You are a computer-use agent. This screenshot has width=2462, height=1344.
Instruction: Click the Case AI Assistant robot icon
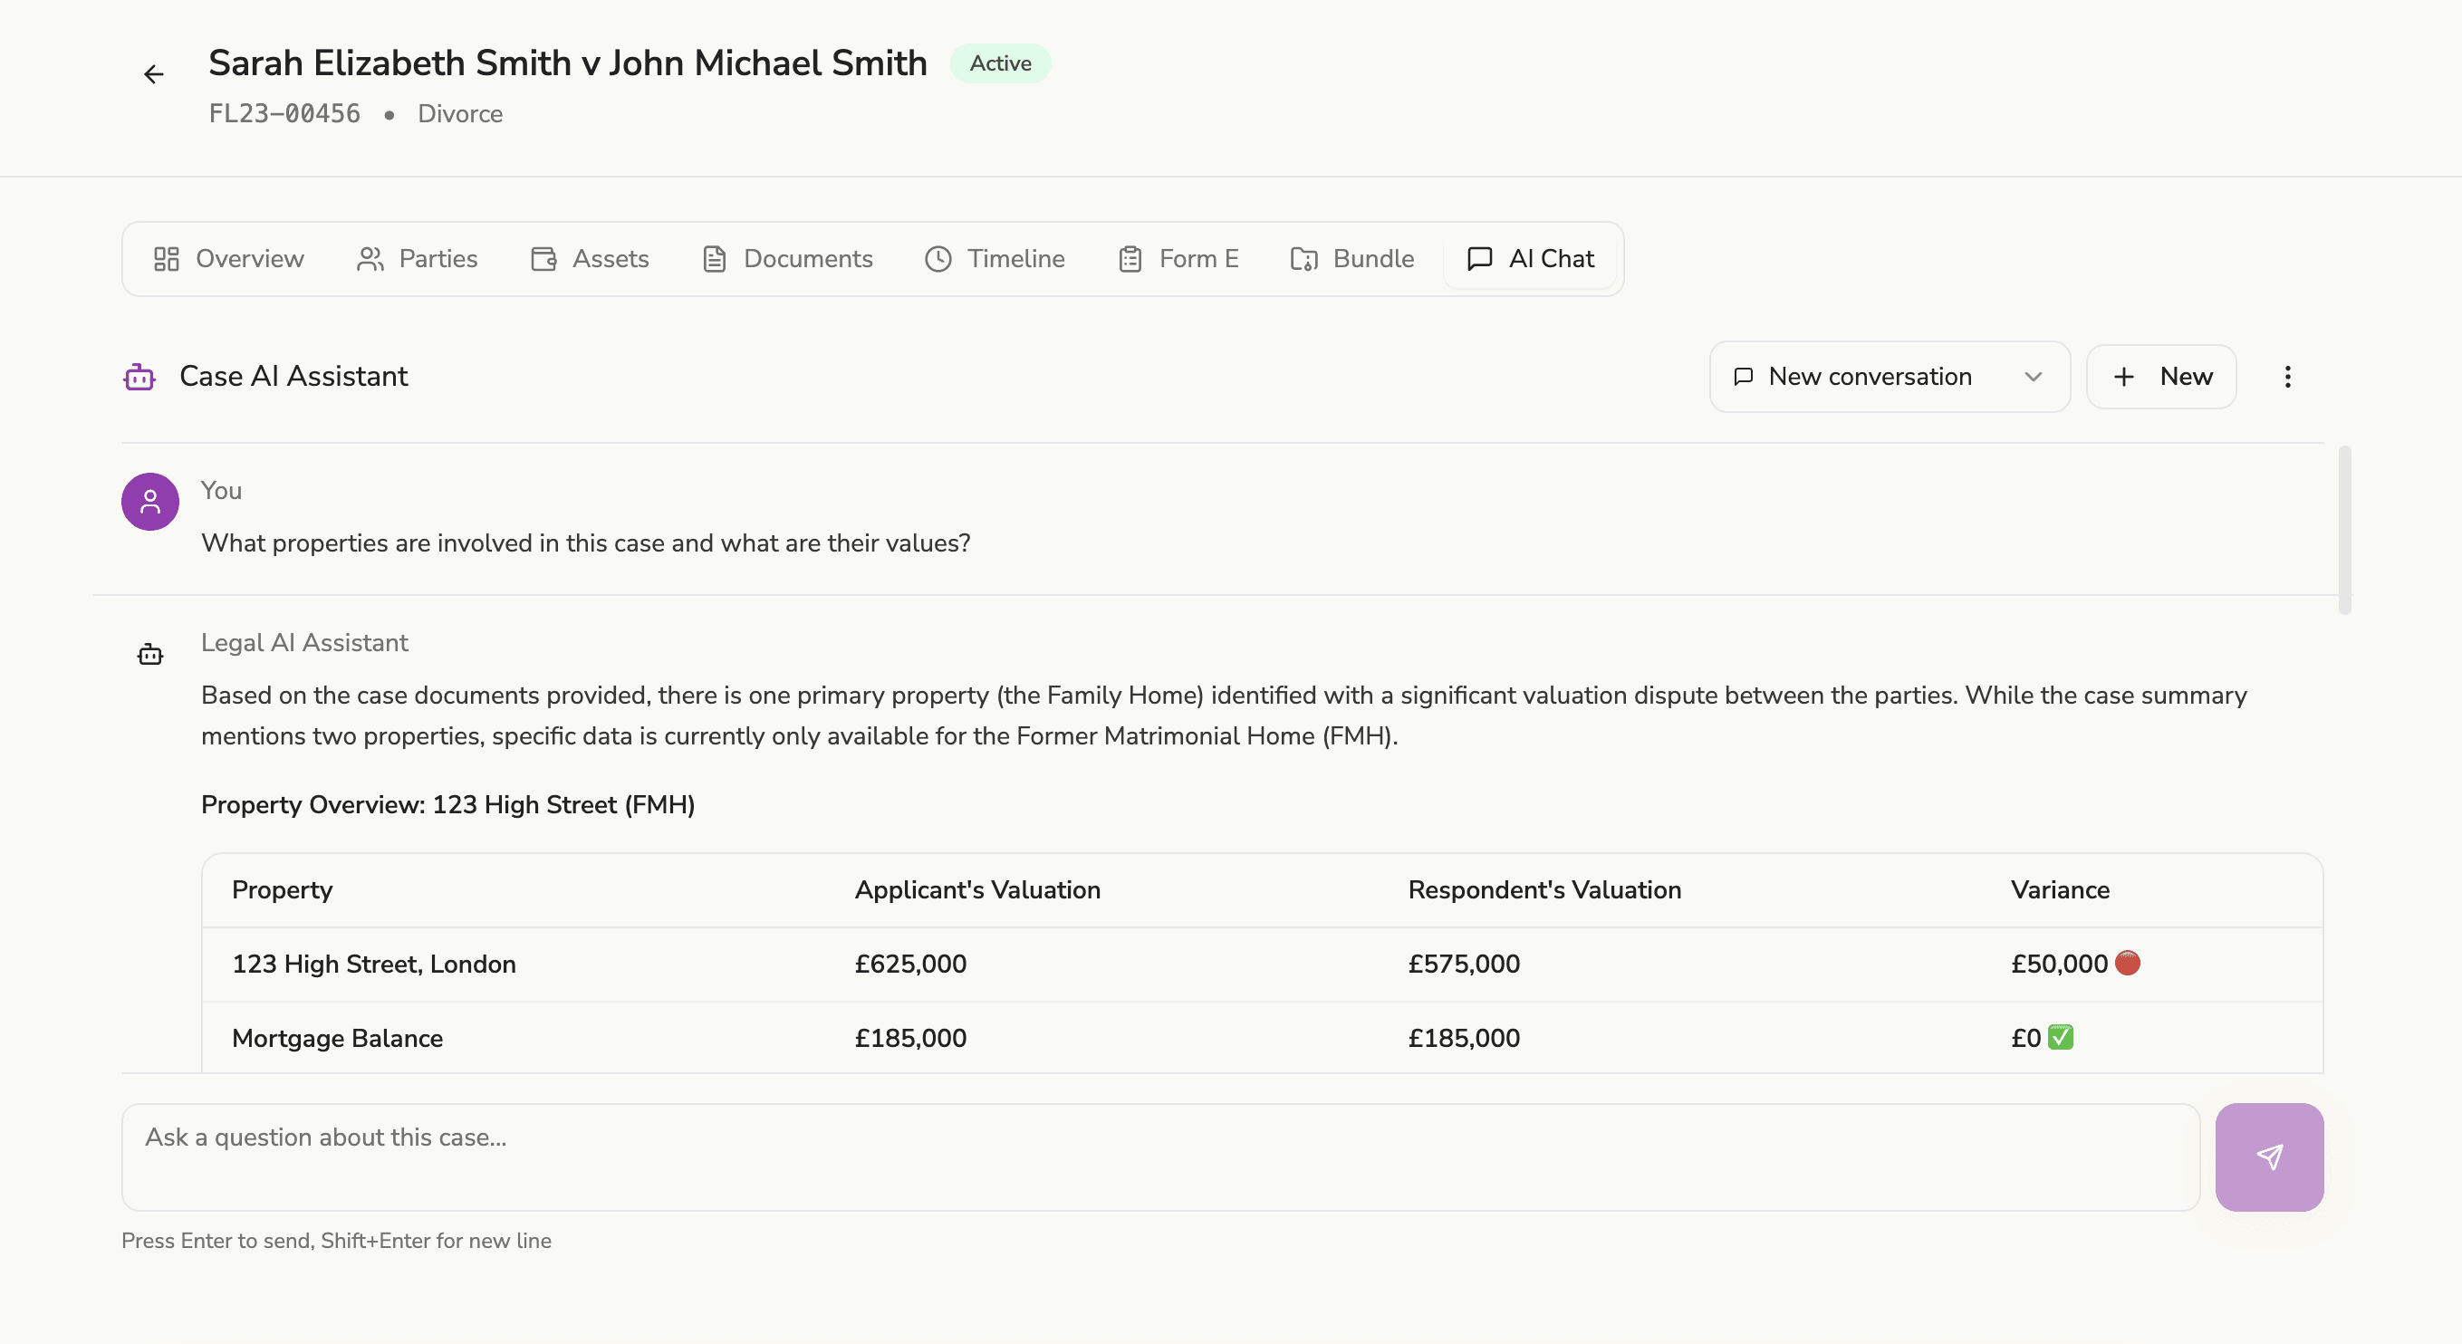pos(139,378)
